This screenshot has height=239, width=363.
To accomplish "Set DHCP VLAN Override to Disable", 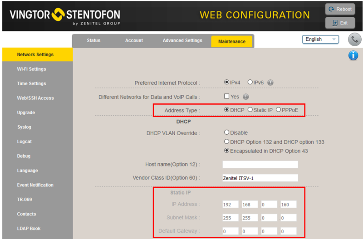I will (x=227, y=132).
